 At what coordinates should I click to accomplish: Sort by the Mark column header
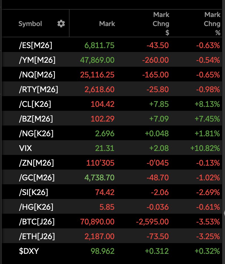(x=107, y=24)
